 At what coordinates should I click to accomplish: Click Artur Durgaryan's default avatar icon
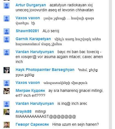point(7,6)
